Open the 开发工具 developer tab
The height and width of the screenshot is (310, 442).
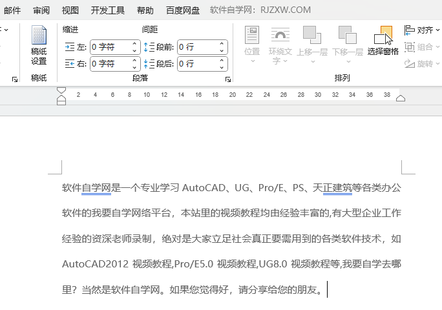coord(108,10)
